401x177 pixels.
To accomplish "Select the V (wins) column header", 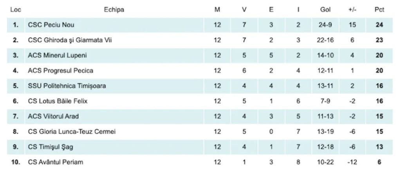I will point(244,10).
